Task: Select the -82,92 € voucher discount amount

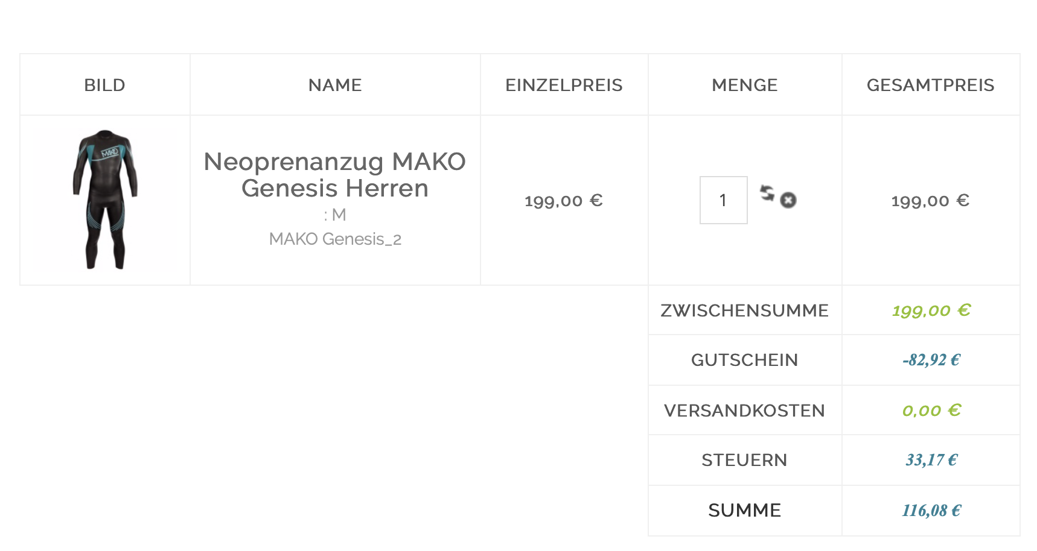Action: pos(931,360)
